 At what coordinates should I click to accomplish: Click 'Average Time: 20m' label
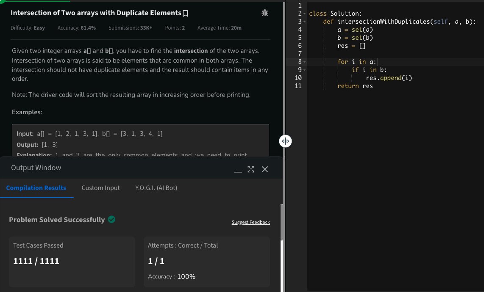220,28
